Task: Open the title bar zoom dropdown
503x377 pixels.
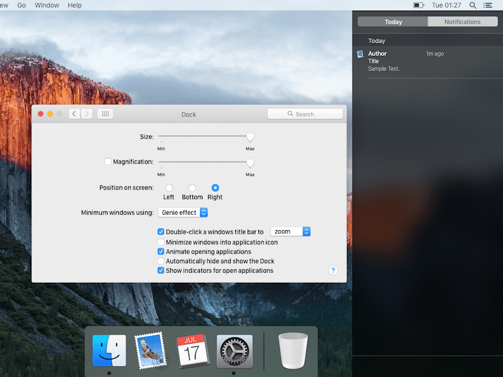Action: (x=290, y=232)
